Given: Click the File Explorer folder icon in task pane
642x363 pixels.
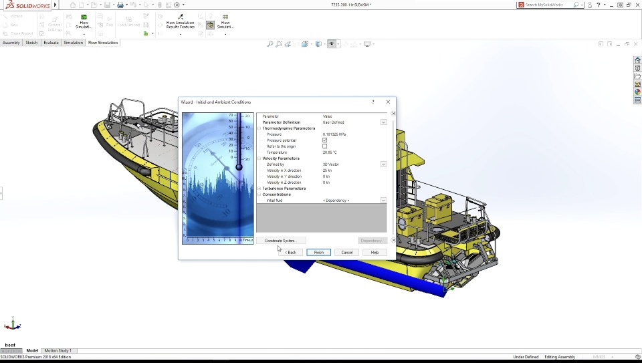Looking at the screenshot, I should pos(637,76).
